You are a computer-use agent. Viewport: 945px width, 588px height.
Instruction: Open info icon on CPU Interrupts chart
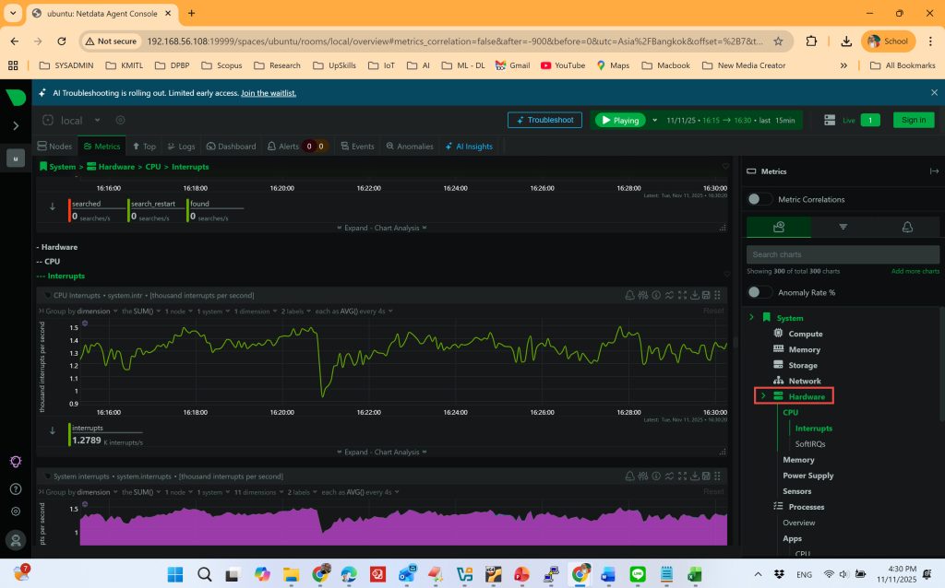[655, 295]
